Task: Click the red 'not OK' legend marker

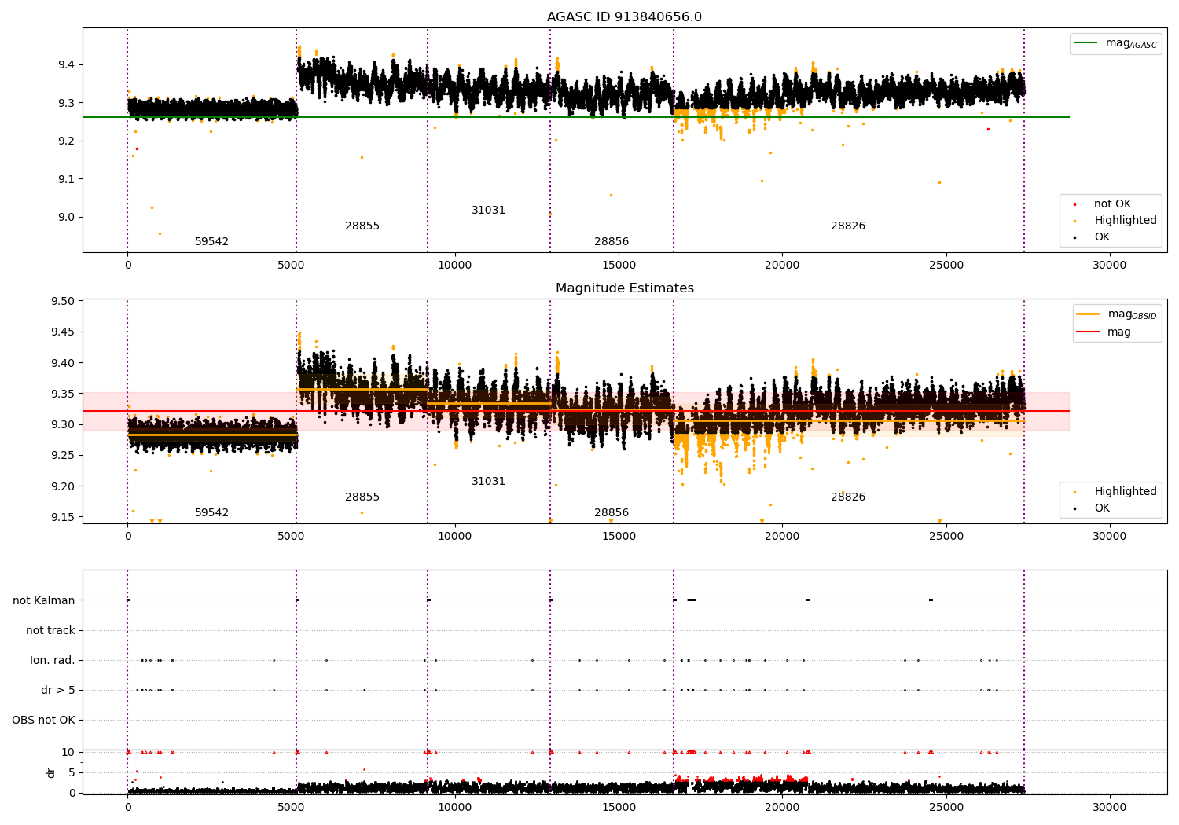Action: click(x=1075, y=204)
